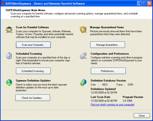Close window using title bar X
153x121 pixels.
(x=149, y=4)
